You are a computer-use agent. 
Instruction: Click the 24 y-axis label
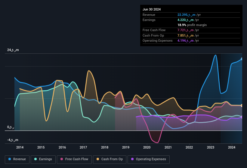[13, 50]
